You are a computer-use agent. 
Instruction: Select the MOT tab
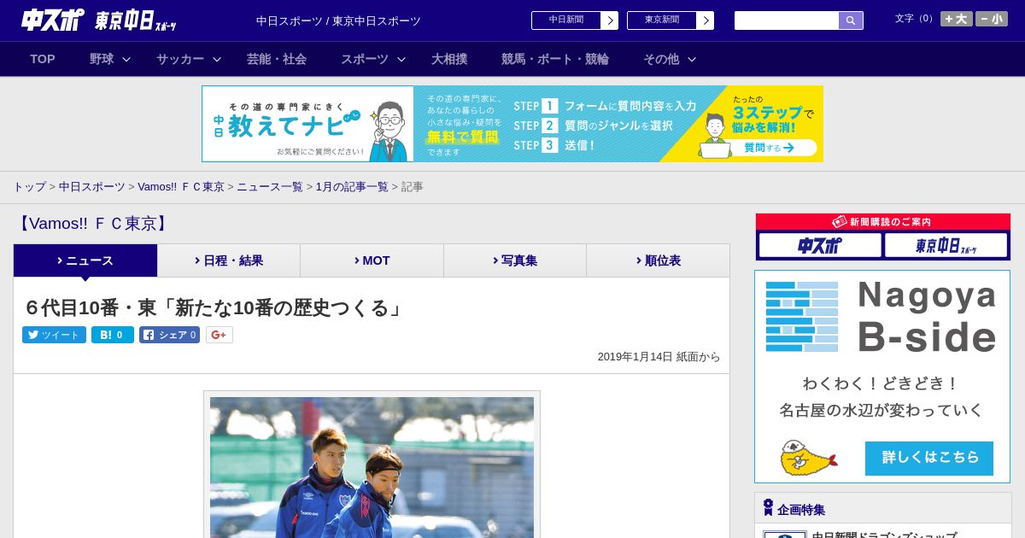[372, 260]
